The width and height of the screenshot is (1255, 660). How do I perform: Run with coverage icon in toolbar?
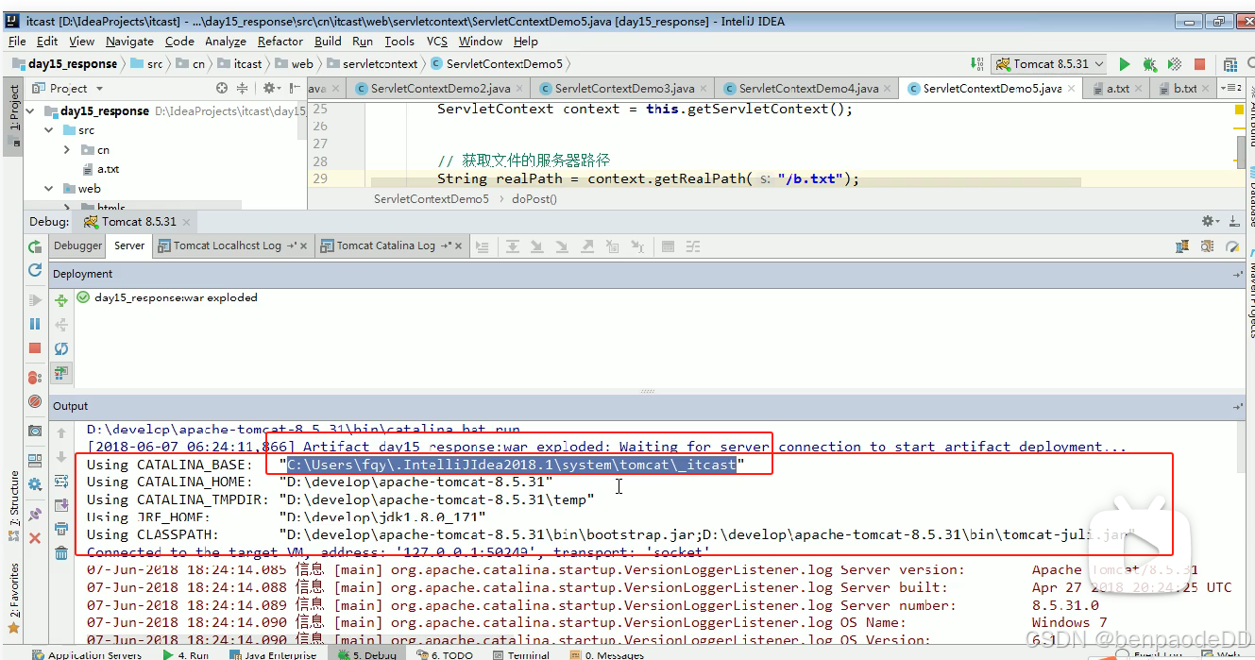click(1175, 64)
